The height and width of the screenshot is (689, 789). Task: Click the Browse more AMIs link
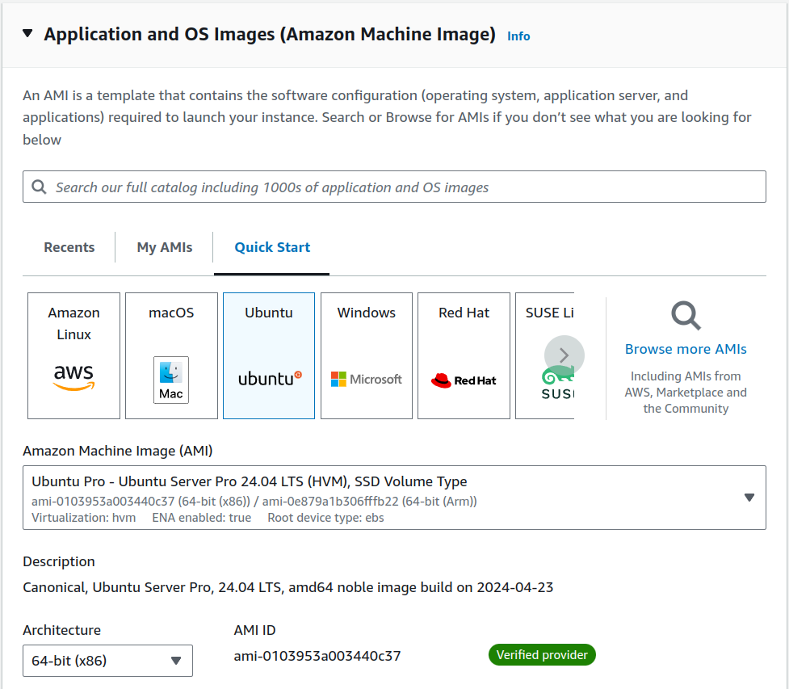[x=686, y=350]
